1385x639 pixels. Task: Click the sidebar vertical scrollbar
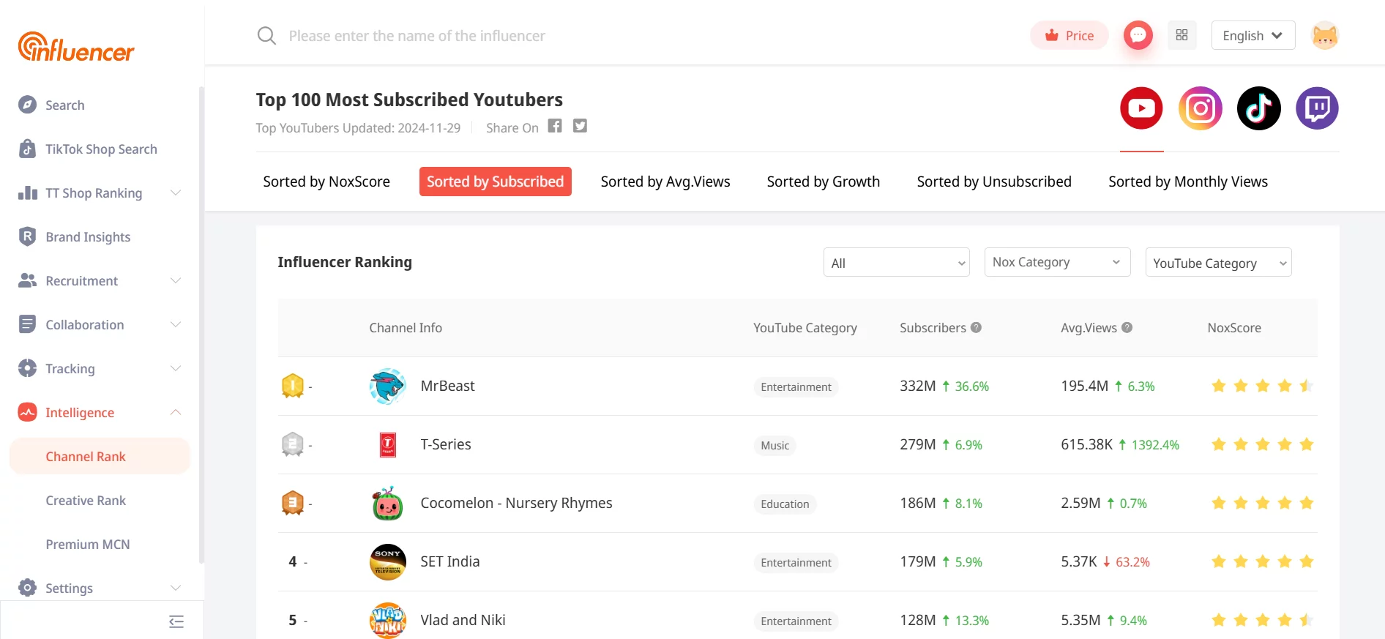201,325
